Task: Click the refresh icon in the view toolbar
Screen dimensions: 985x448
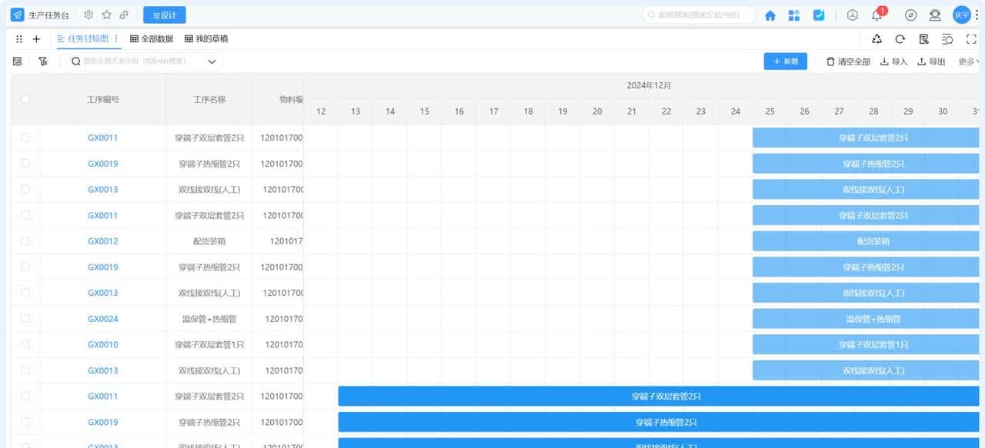Action: point(900,39)
